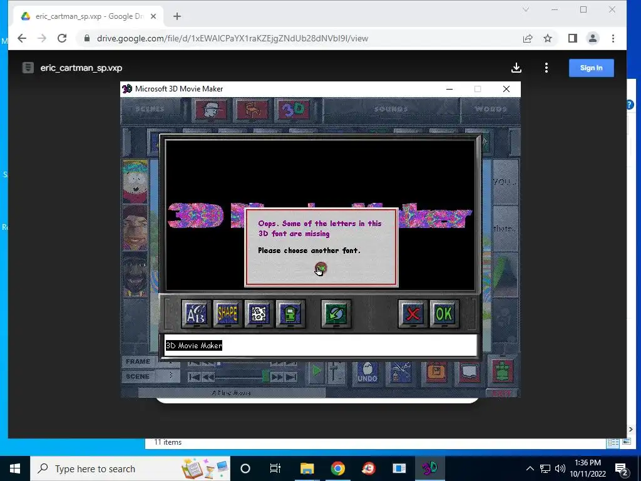Open the font chooser ABC icon
Screen dimensions: 641x481
click(x=196, y=314)
